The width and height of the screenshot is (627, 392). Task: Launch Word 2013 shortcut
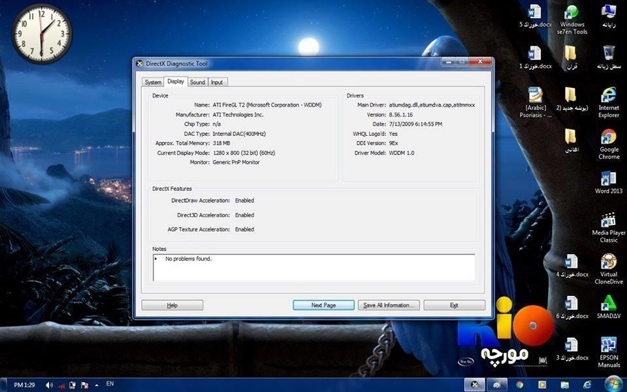609,182
